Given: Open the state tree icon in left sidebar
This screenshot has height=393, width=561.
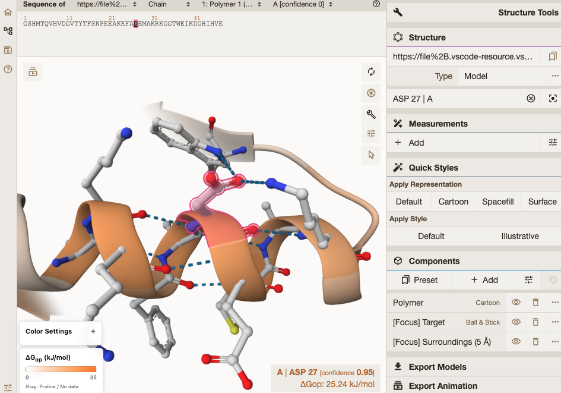Looking at the screenshot, I should point(8,31).
